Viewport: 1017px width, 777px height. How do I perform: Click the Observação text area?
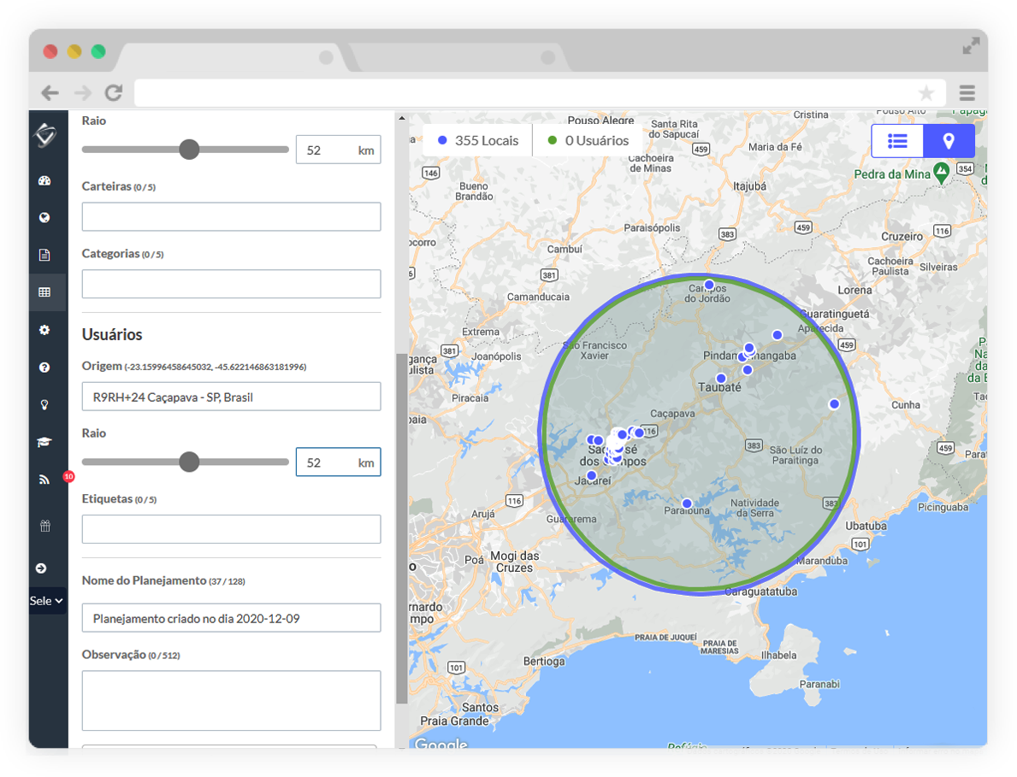coord(231,701)
